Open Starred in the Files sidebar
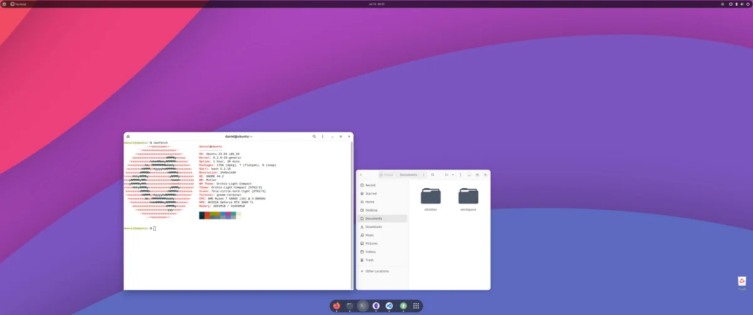This screenshot has height=315, width=753. point(382,194)
